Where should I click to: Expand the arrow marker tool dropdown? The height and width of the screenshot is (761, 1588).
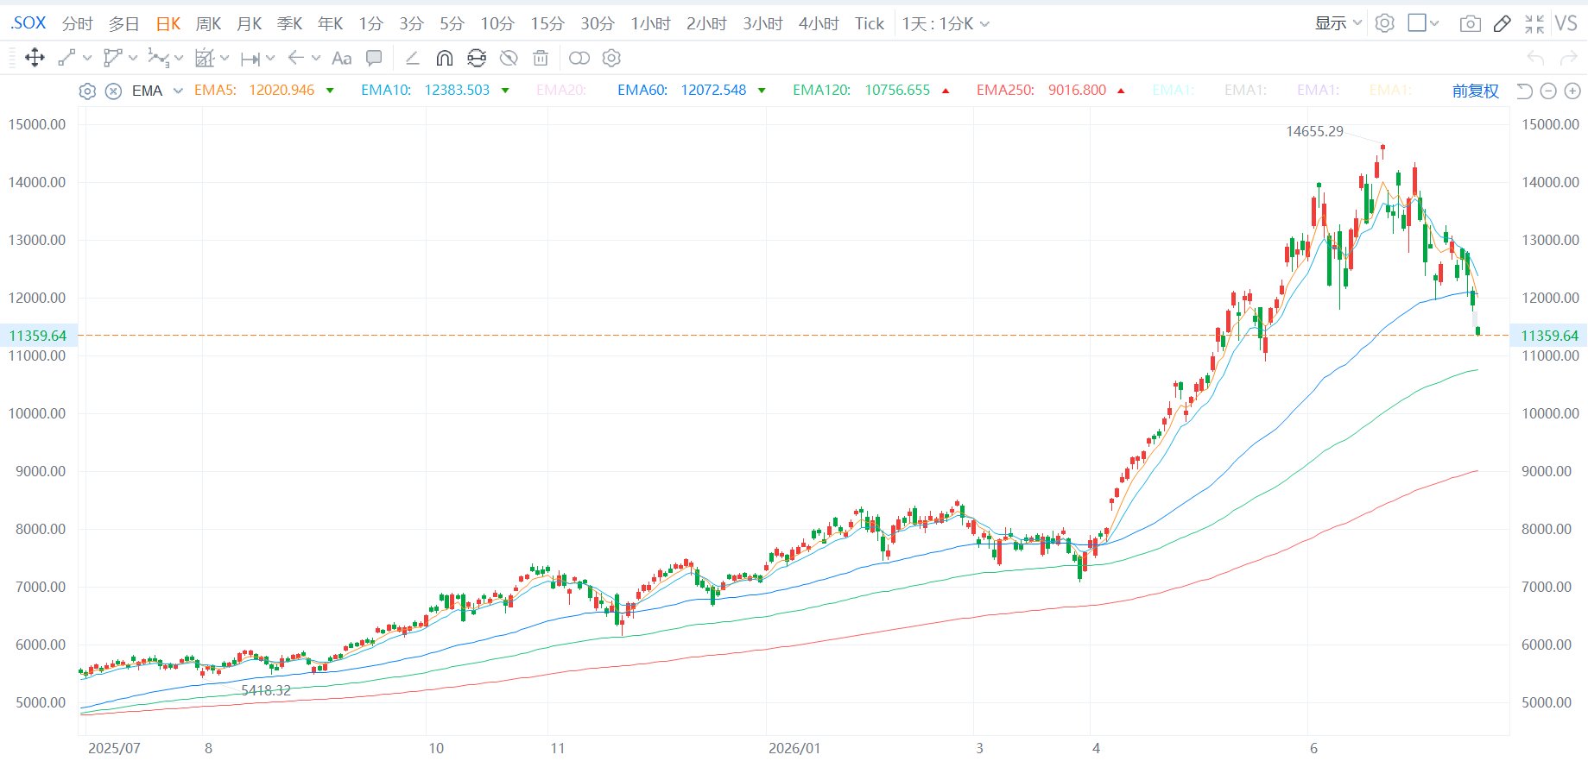pos(316,59)
